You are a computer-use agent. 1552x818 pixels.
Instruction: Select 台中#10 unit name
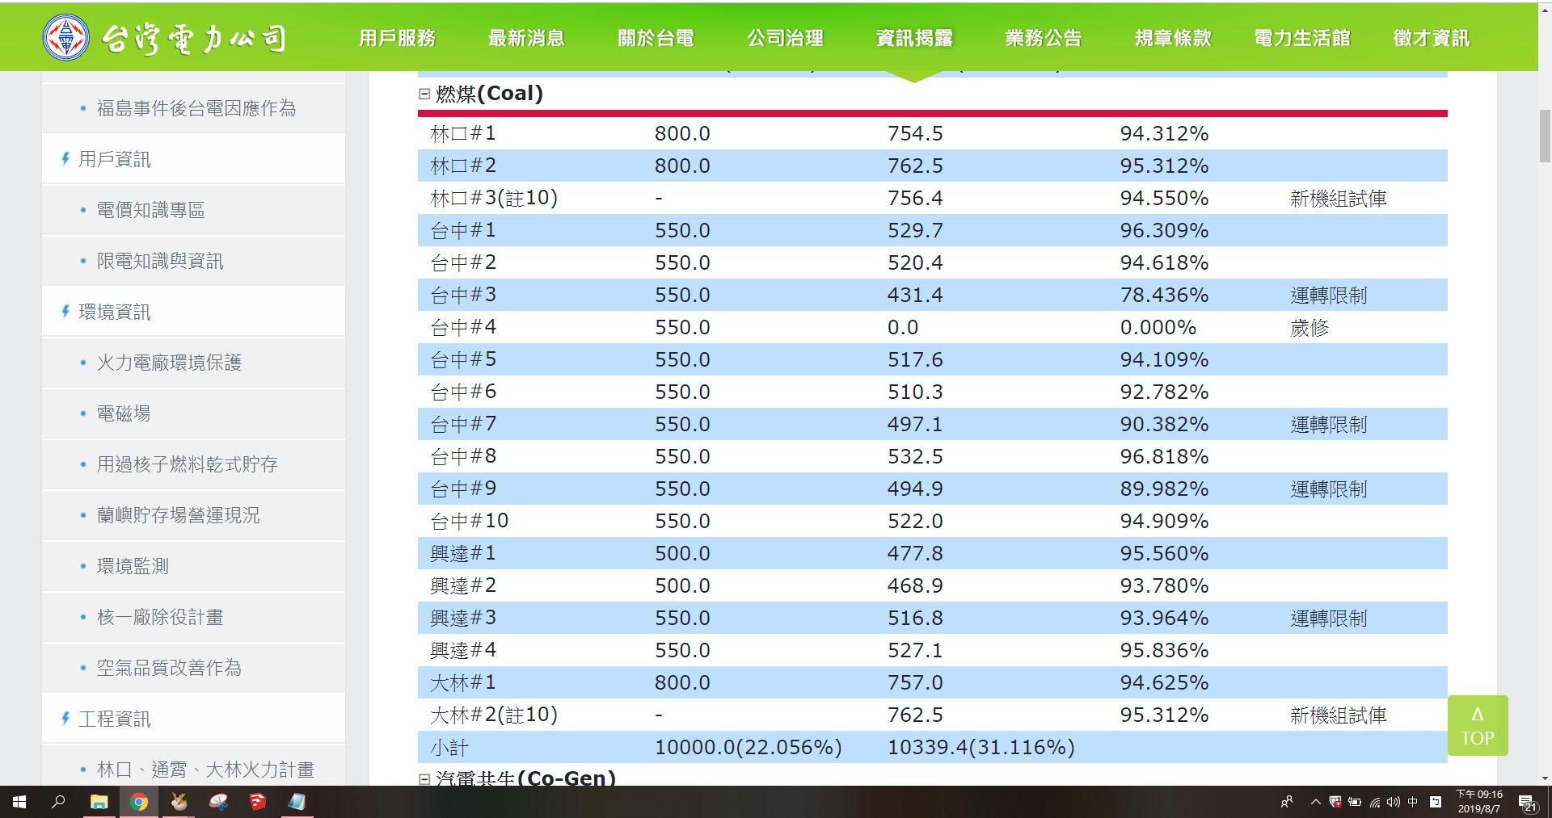point(470,521)
